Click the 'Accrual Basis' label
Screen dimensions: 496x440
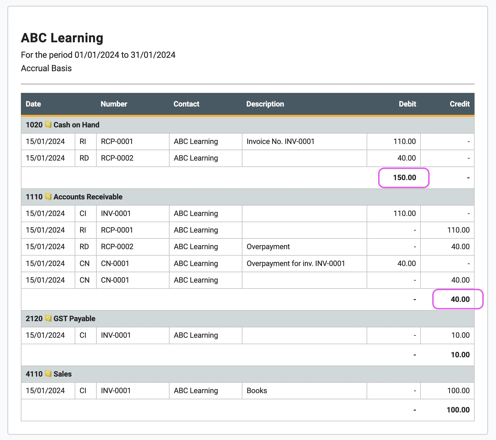click(46, 68)
